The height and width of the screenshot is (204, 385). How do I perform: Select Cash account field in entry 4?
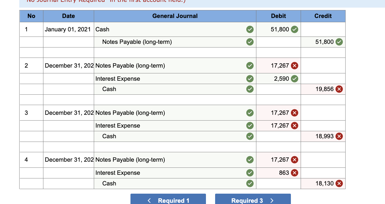tap(175, 184)
